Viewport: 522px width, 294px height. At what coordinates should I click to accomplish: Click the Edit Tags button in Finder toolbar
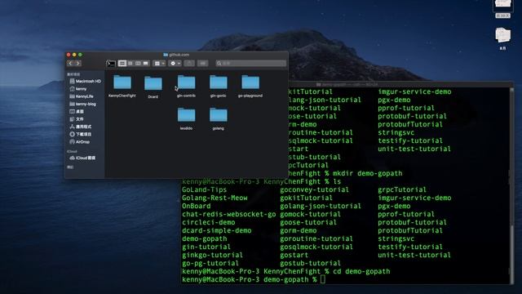[x=203, y=64]
